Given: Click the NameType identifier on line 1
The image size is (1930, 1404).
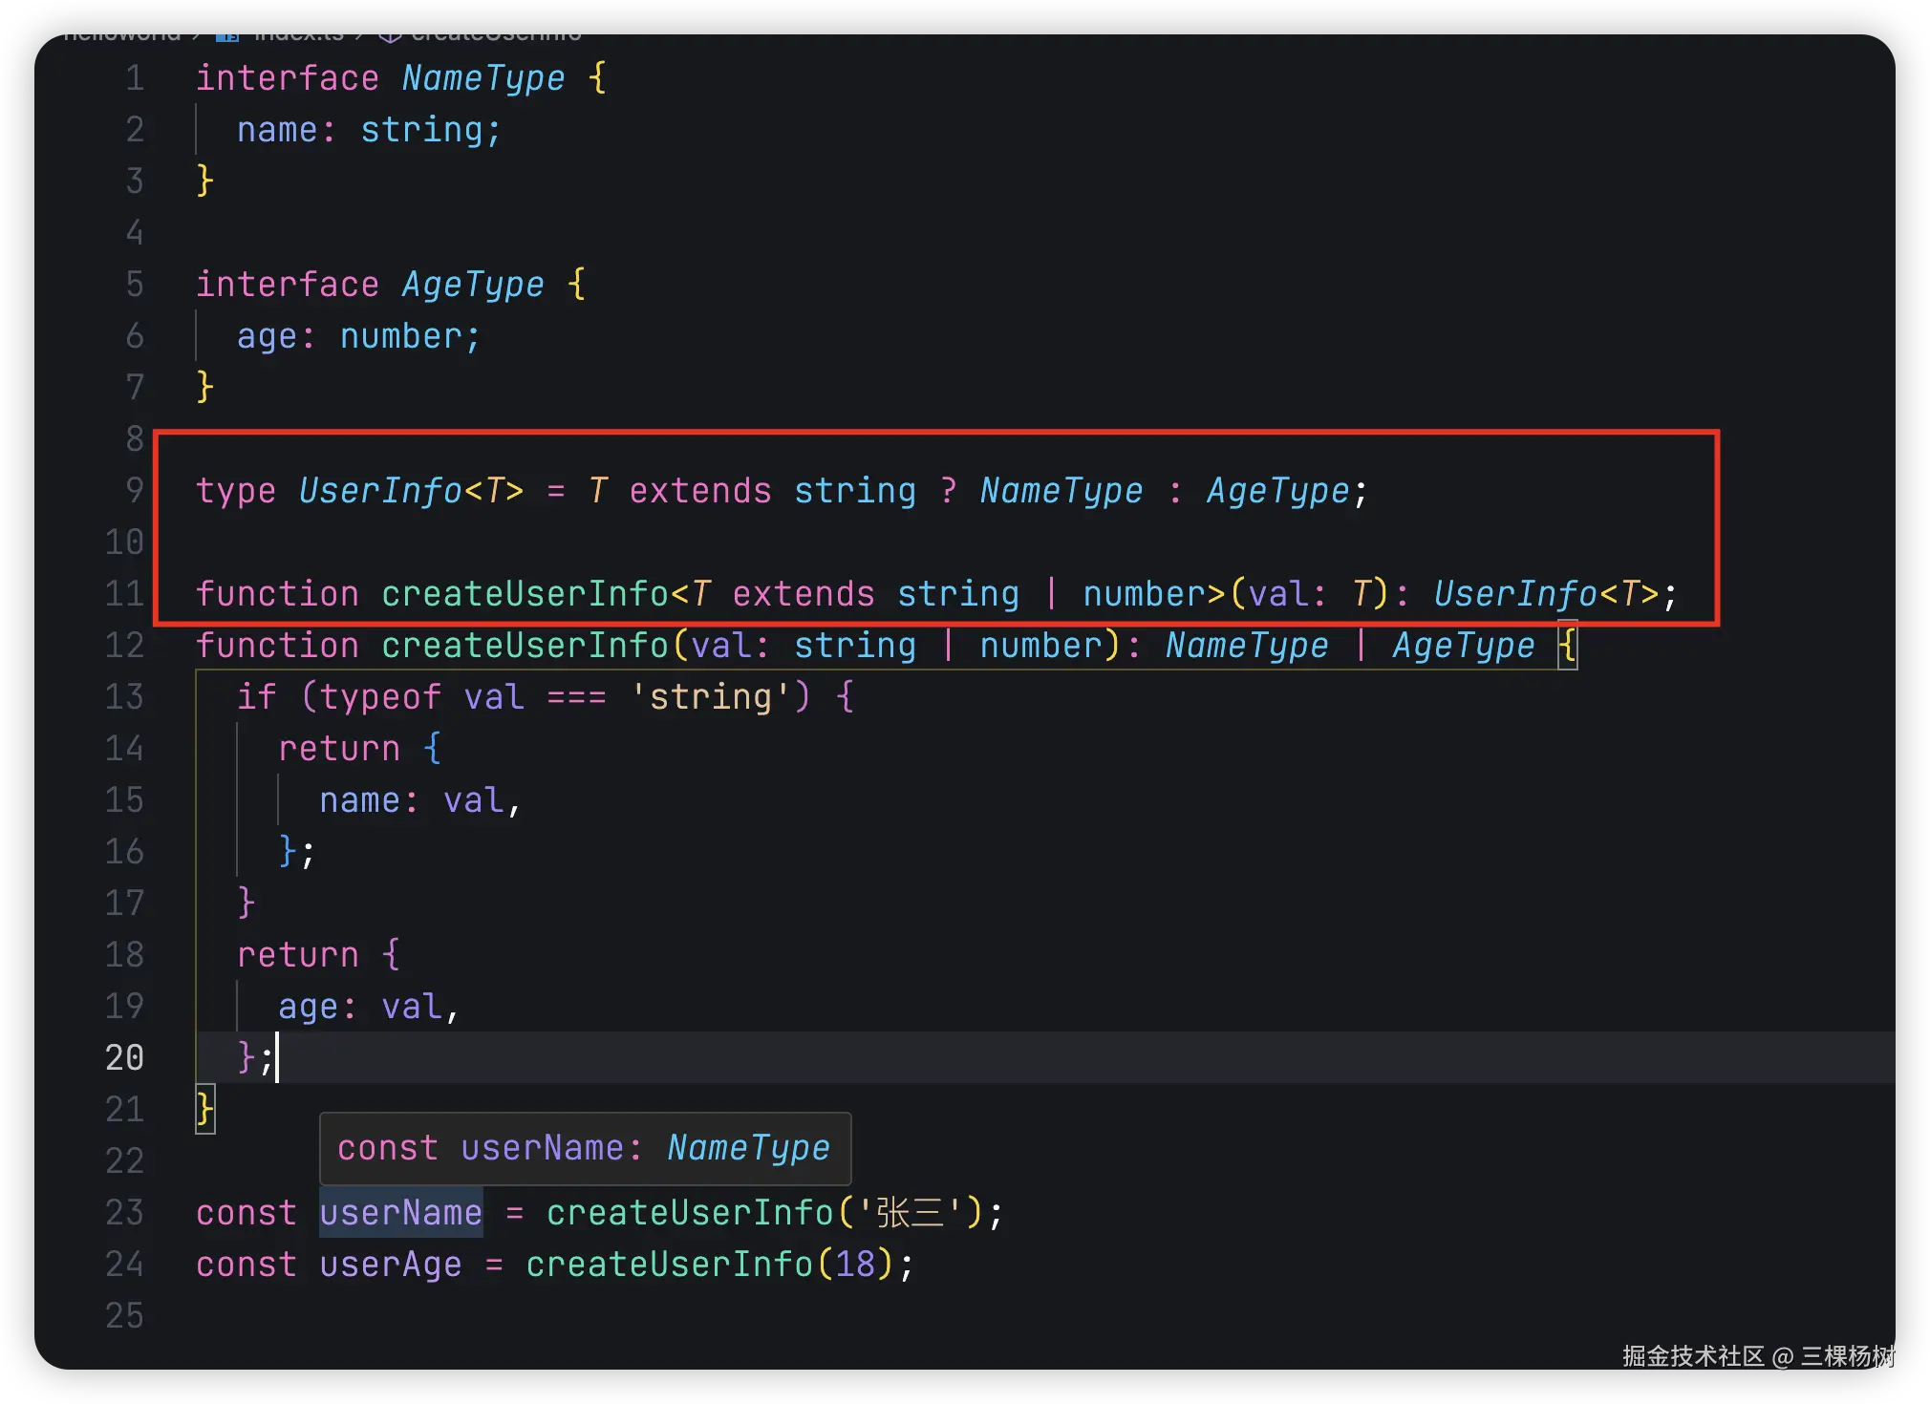Looking at the screenshot, I should [482, 77].
